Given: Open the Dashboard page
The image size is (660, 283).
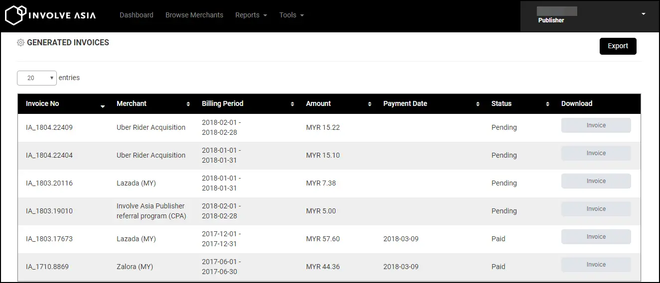Looking at the screenshot, I should [137, 15].
